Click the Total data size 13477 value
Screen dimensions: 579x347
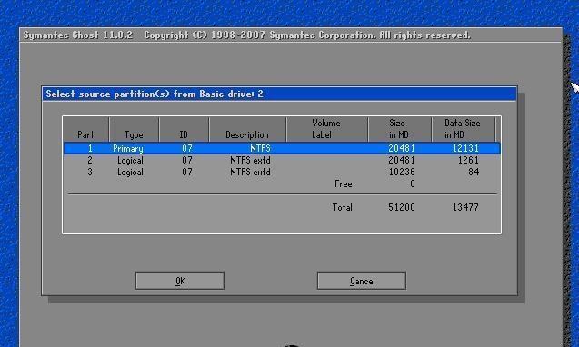coord(465,207)
